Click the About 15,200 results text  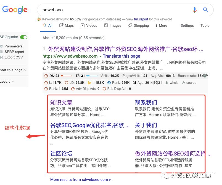[73, 38]
